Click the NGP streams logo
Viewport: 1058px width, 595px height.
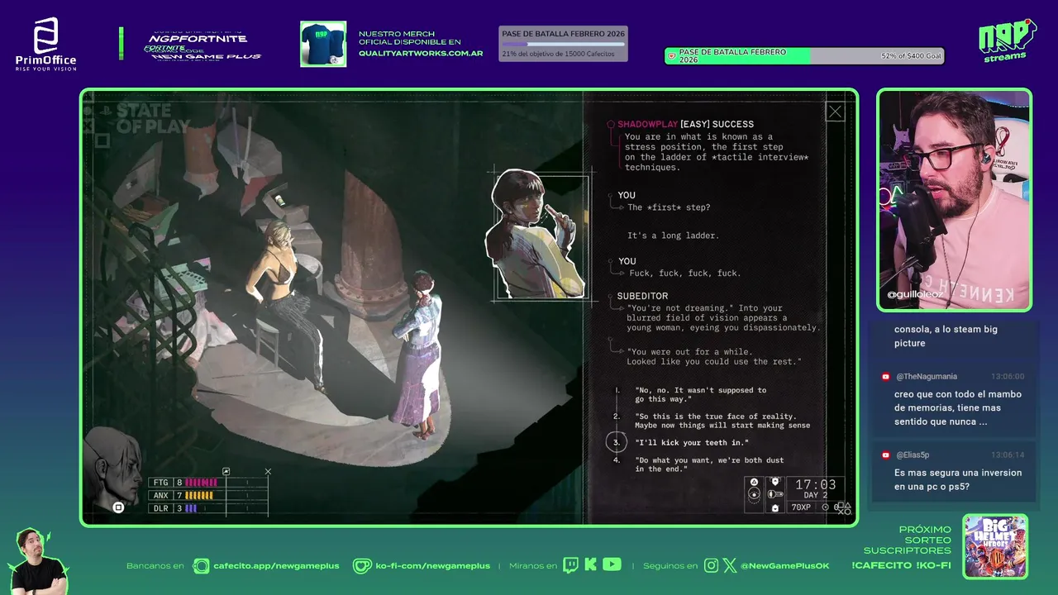(1007, 40)
